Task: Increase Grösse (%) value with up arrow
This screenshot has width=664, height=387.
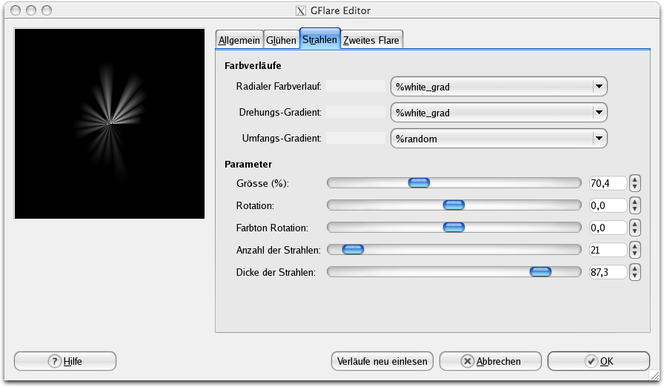Action: pyautogui.click(x=635, y=179)
